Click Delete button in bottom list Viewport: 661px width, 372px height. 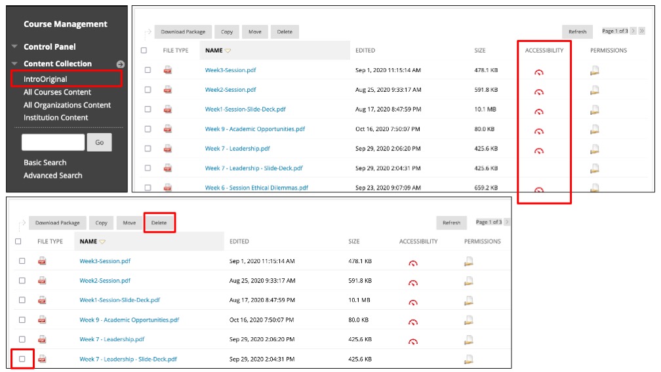click(159, 222)
